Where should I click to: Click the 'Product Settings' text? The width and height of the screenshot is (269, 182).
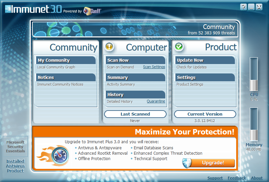[x=190, y=84]
